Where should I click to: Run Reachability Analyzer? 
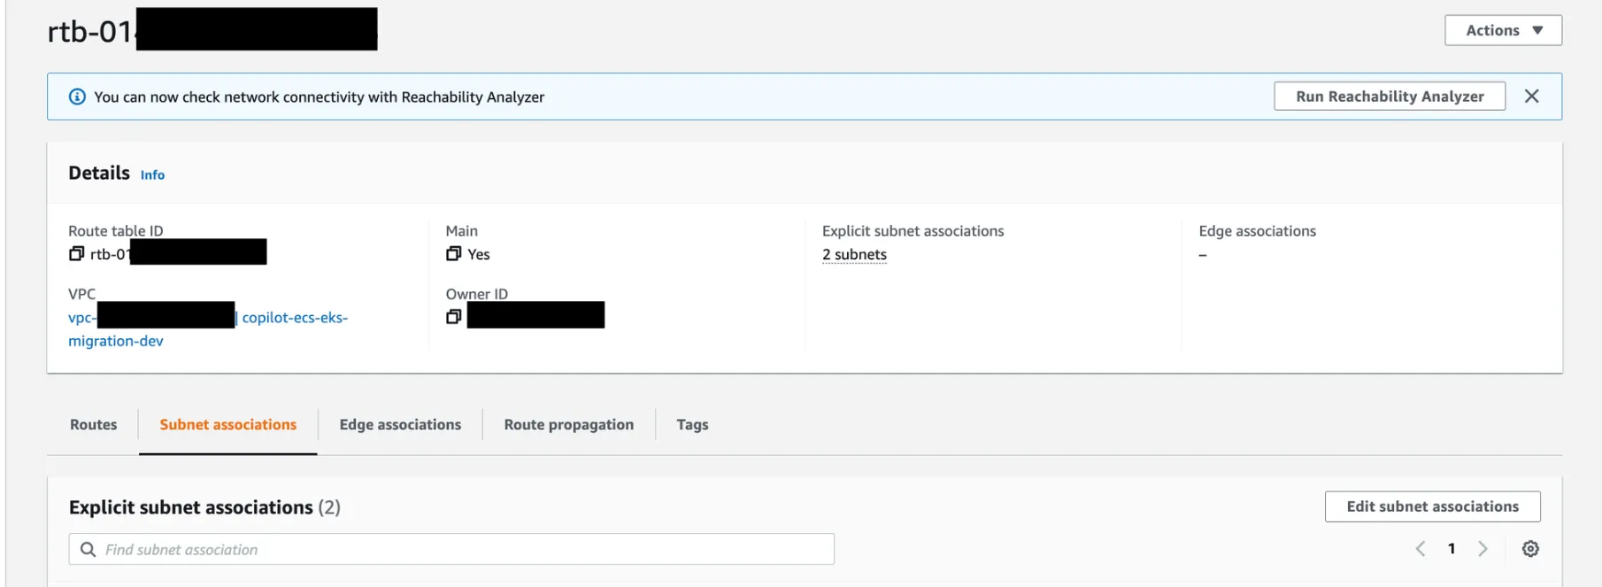point(1390,97)
